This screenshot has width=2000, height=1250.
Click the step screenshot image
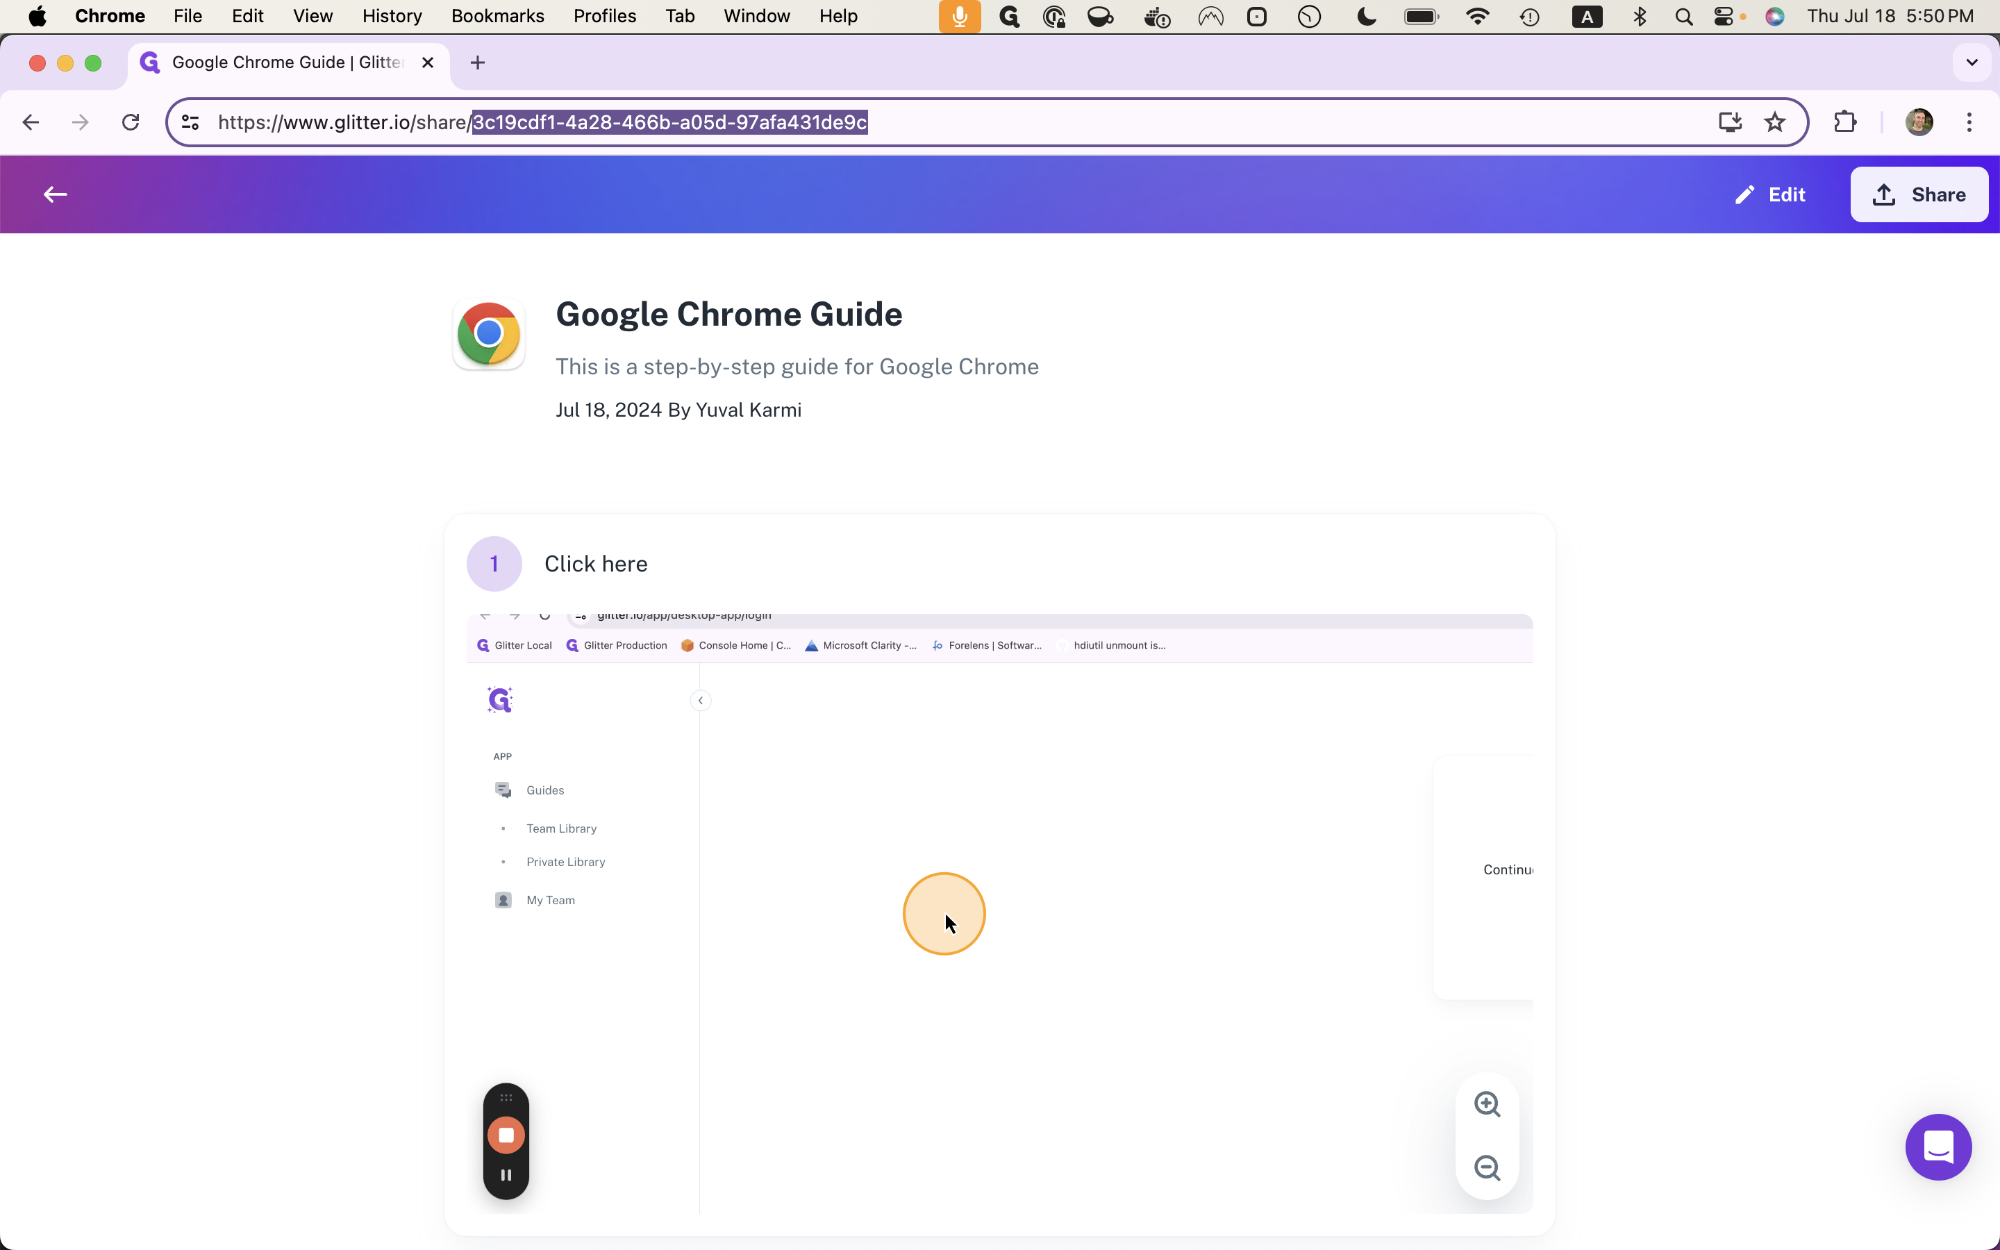[x=999, y=913]
